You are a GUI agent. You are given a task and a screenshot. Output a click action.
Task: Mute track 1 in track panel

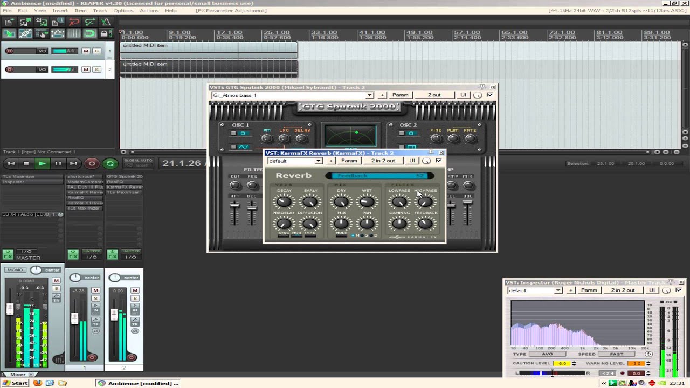86,51
